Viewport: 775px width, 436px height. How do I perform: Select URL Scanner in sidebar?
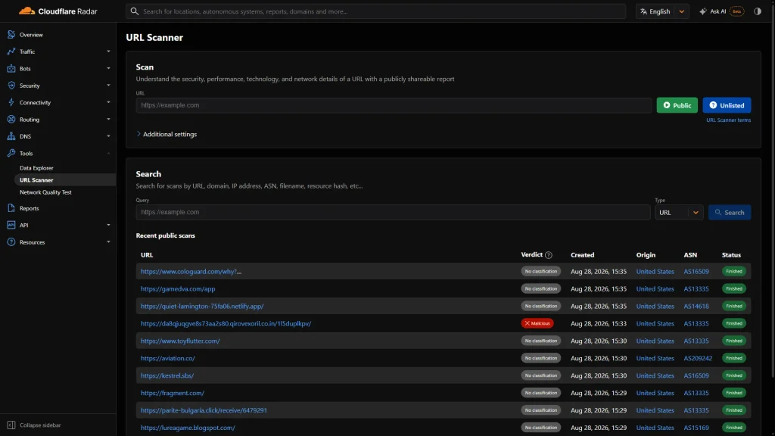click(36, 180)
